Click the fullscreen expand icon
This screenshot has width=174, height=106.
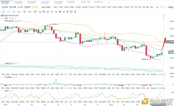coord(162,7)
